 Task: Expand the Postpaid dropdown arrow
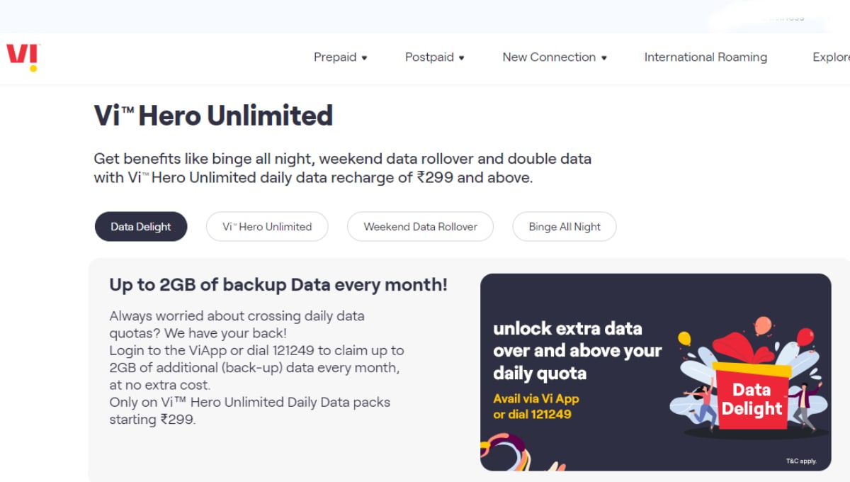click(x=461, y=58)
